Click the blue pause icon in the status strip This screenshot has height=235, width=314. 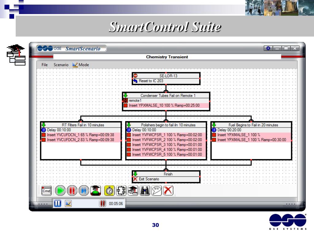[x=57, y=203]
